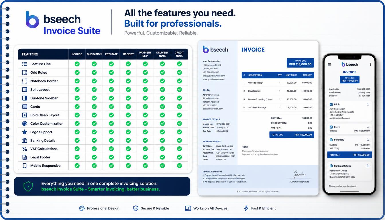This screenshot has height=220, width=385.
Task: Click the Feature Line list icon
Action: (25, 64)
